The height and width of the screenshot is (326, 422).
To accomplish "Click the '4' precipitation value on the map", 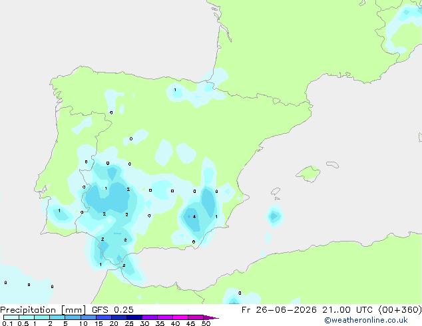I will [194, 216].
